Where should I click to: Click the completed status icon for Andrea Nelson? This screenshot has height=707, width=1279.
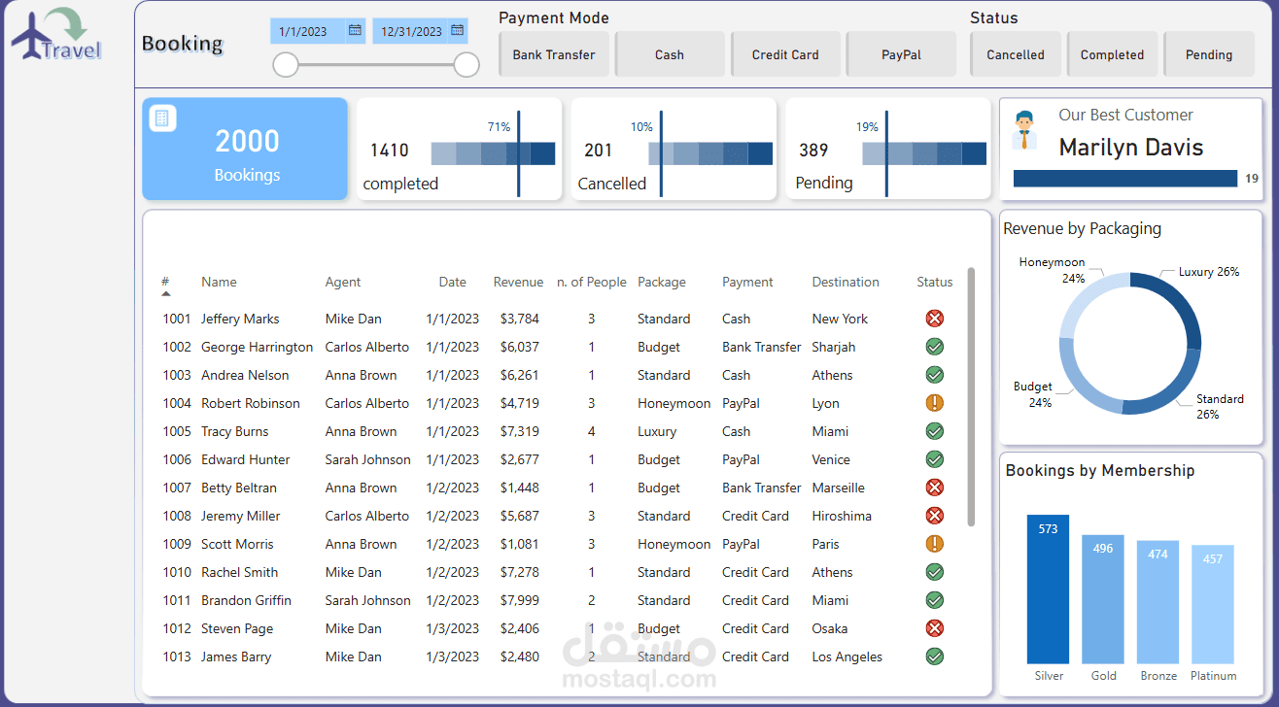[x=935, y=375]
